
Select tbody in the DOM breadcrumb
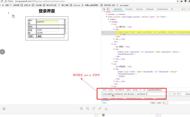tap(135, 90)
